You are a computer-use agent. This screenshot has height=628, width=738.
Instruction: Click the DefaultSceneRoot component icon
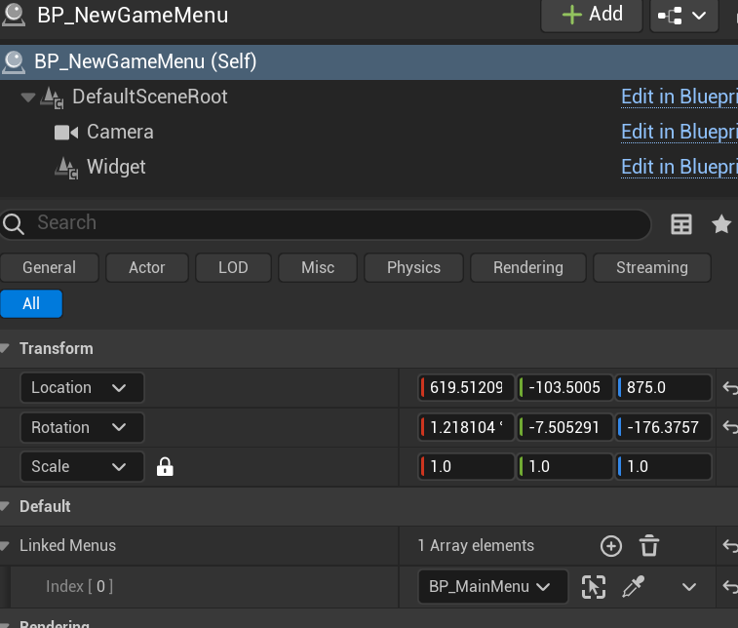point(52,98)
